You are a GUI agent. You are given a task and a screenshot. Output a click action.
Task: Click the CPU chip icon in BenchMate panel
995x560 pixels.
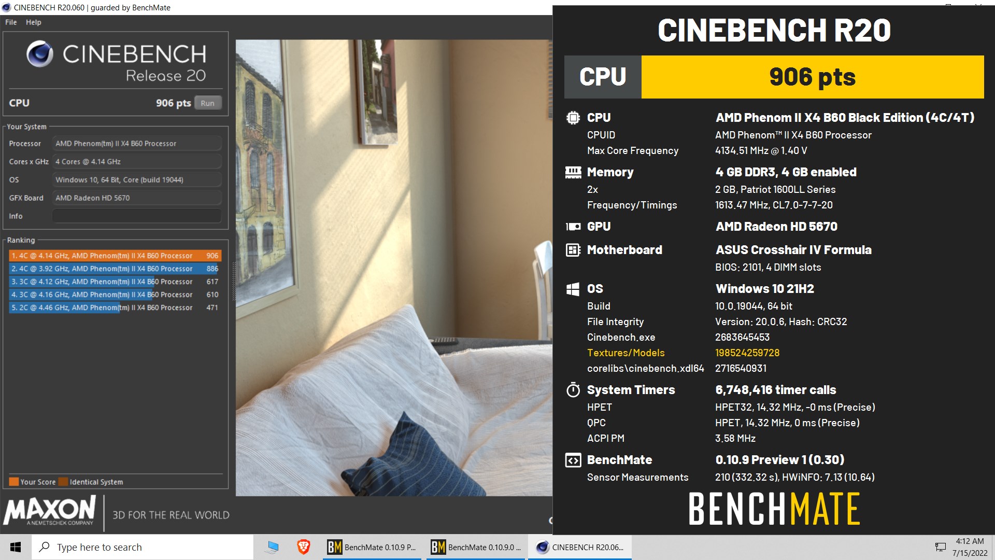tap(573, 118)
